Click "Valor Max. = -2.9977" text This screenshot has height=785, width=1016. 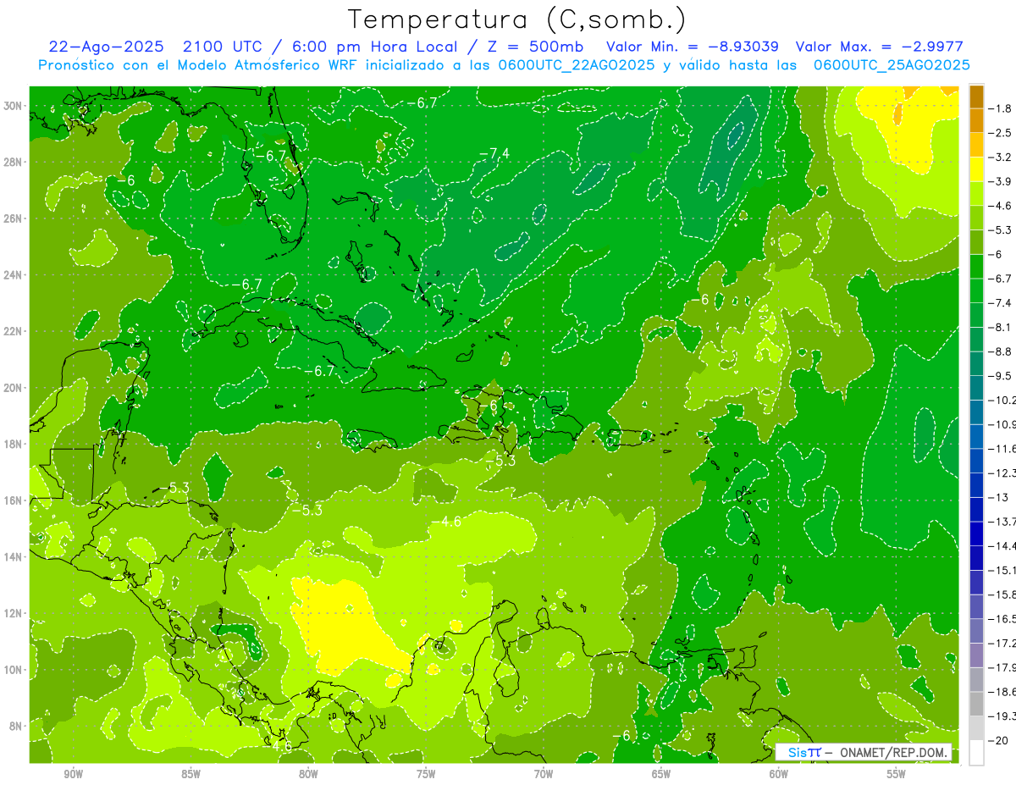point(880,47)
